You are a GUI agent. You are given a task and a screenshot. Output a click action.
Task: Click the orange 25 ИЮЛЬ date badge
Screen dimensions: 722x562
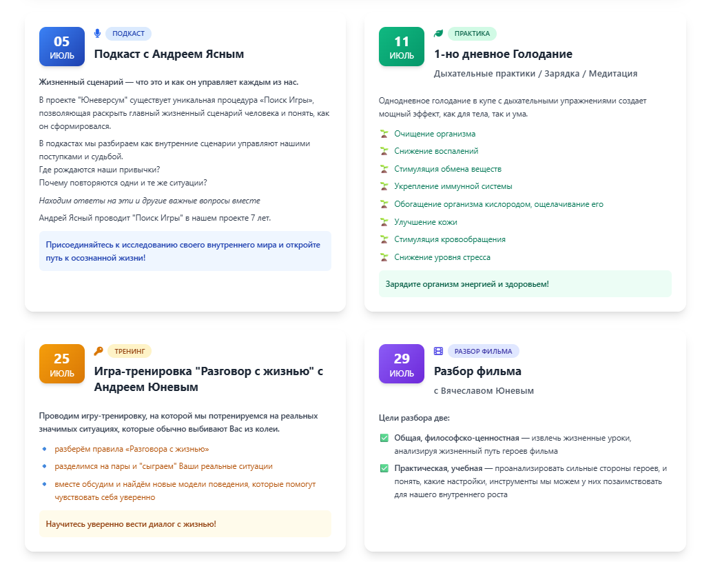62,364
